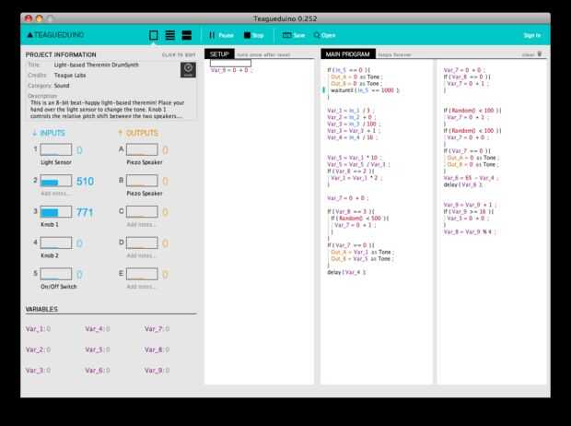Switch to the split-panel view icon

coord(187,35)
